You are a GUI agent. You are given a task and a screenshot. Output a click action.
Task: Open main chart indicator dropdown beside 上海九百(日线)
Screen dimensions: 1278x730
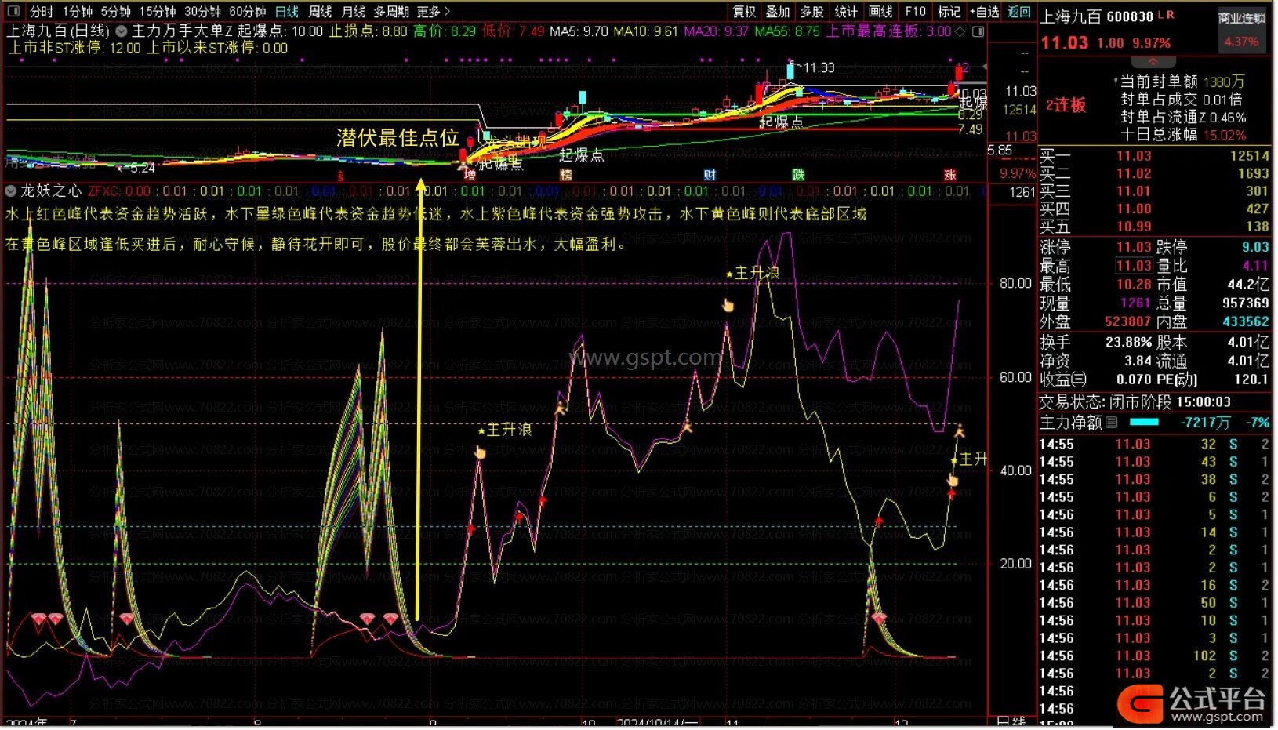(x=122, y=31)
